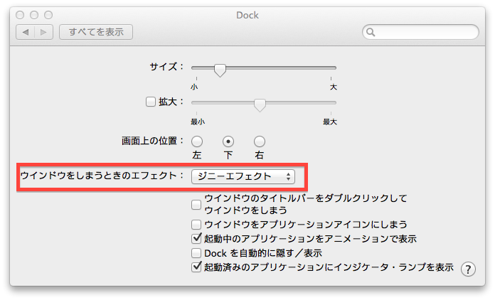Uncheck indicator lamps for open applications

pyautogui.click(x=197, y=267)
